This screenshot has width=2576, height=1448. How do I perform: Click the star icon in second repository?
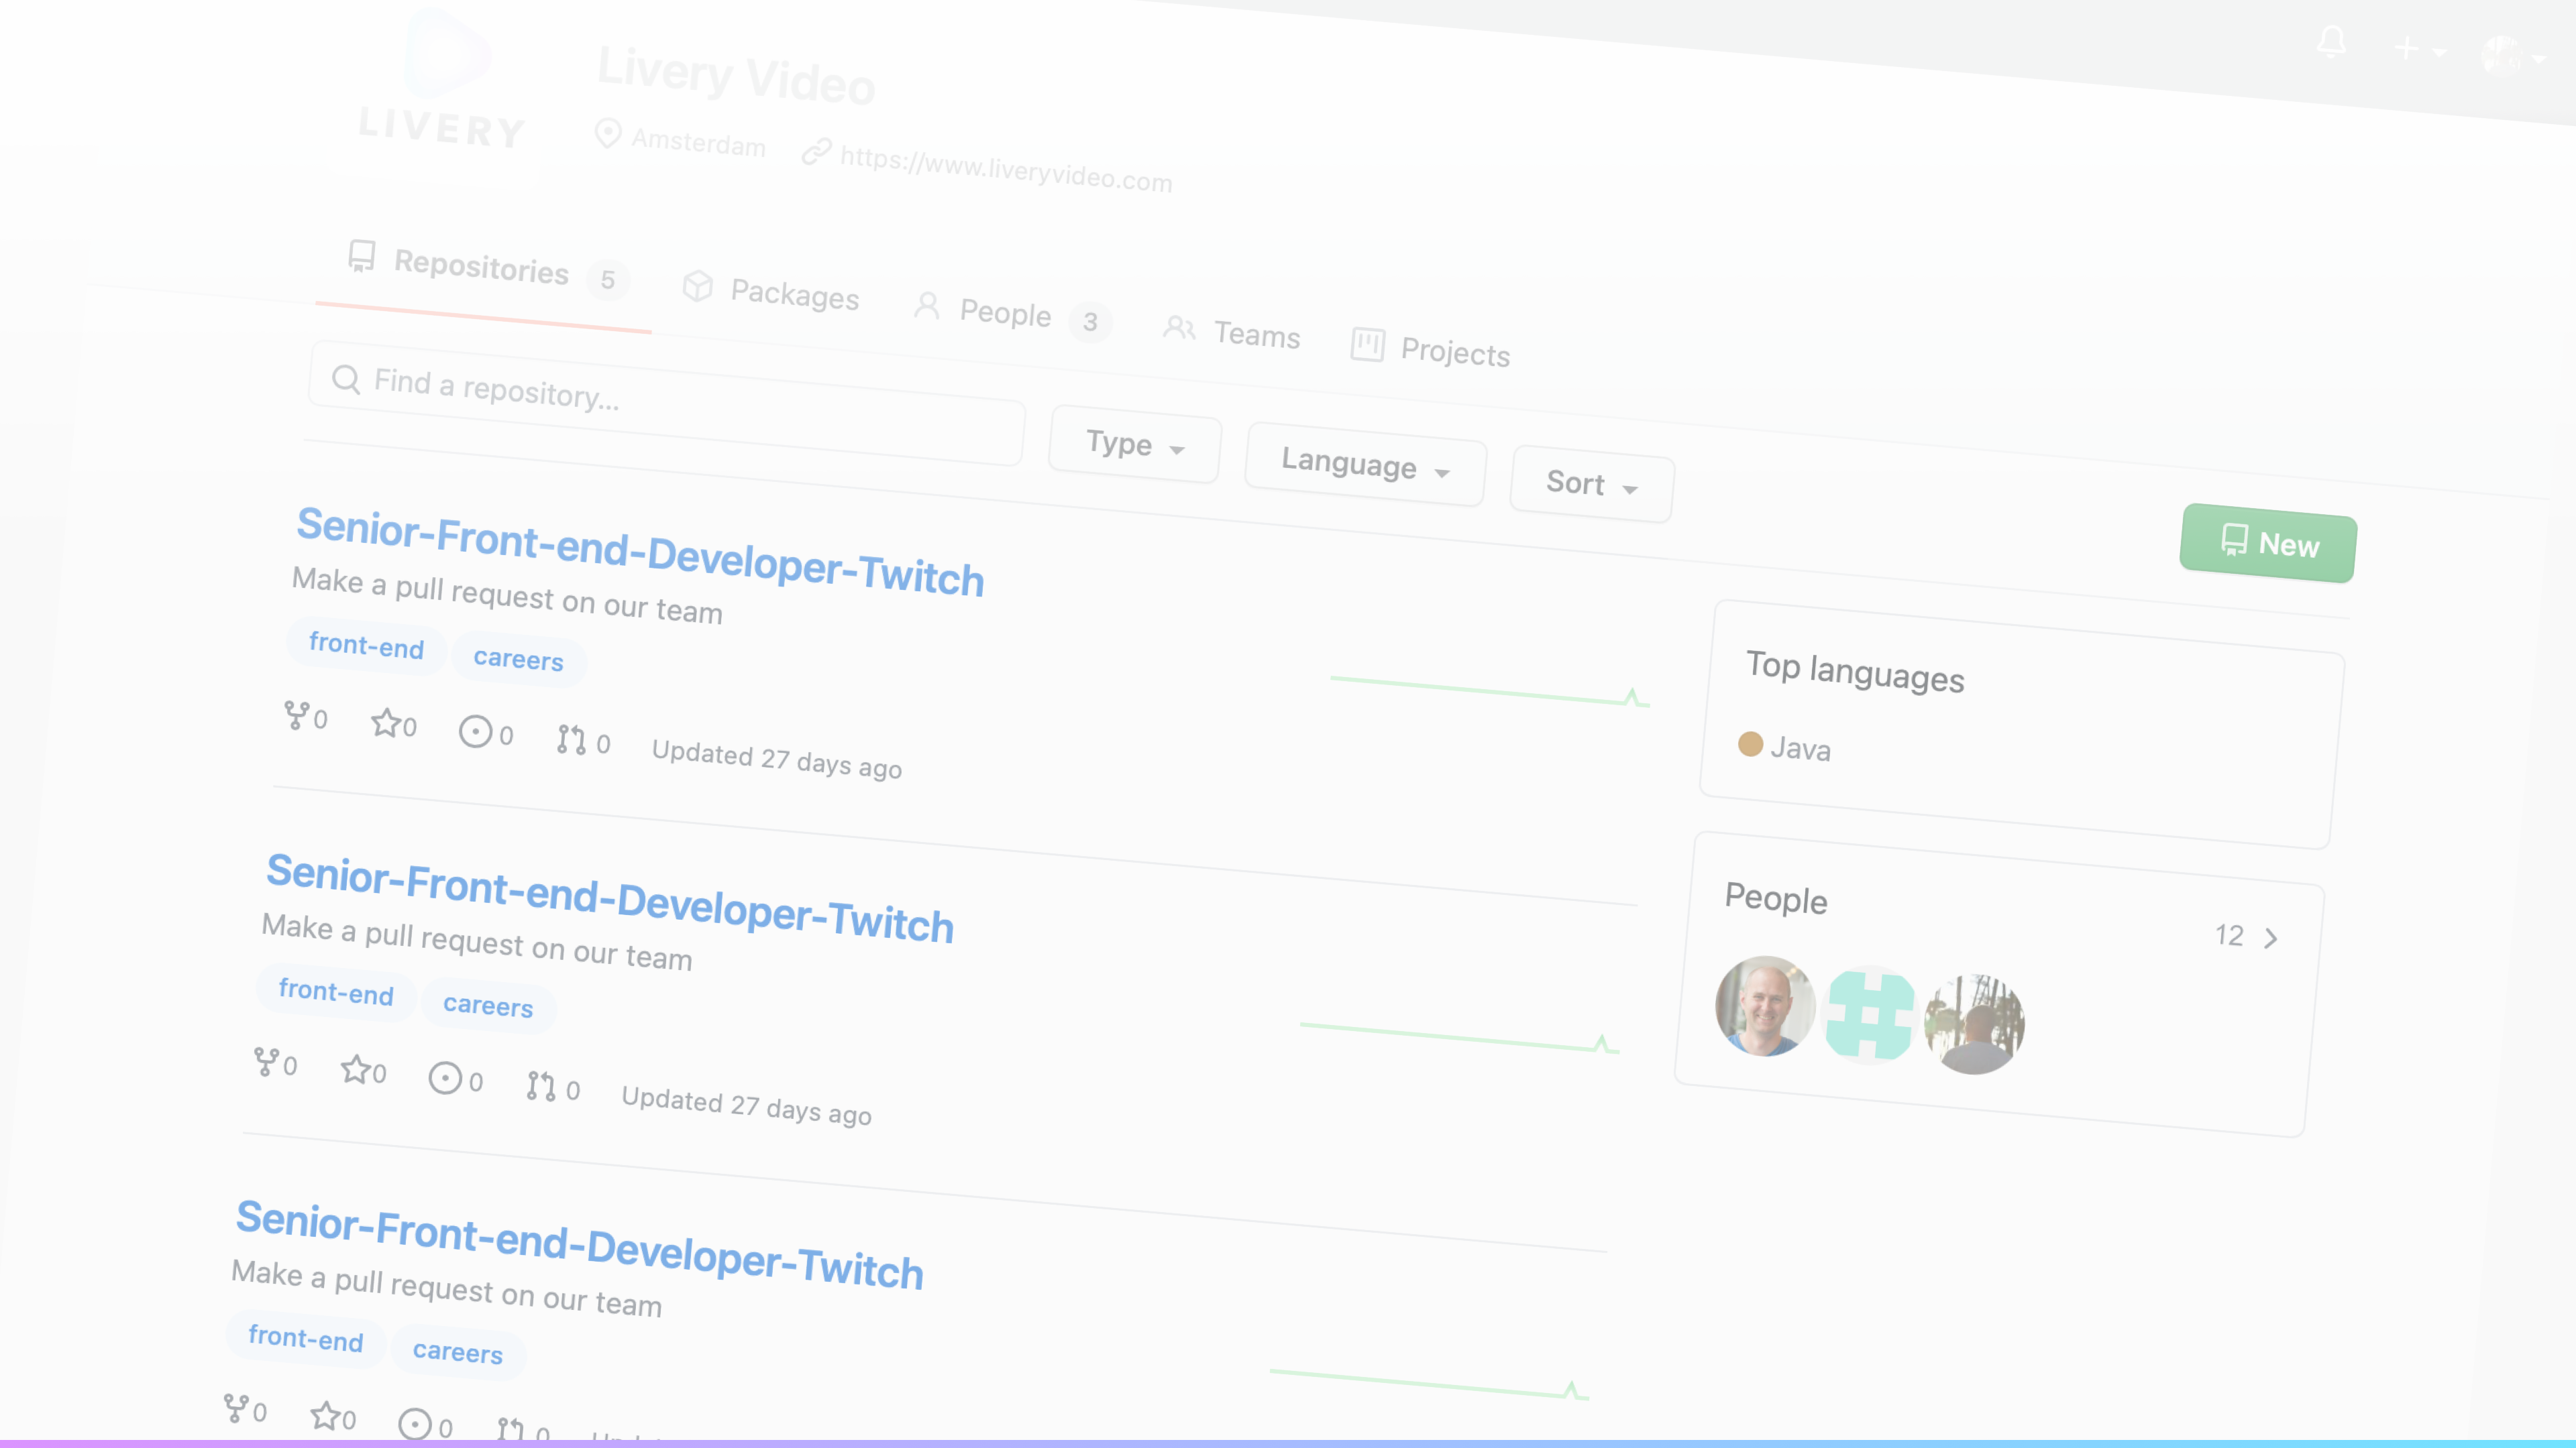[x=355, y=1069]
